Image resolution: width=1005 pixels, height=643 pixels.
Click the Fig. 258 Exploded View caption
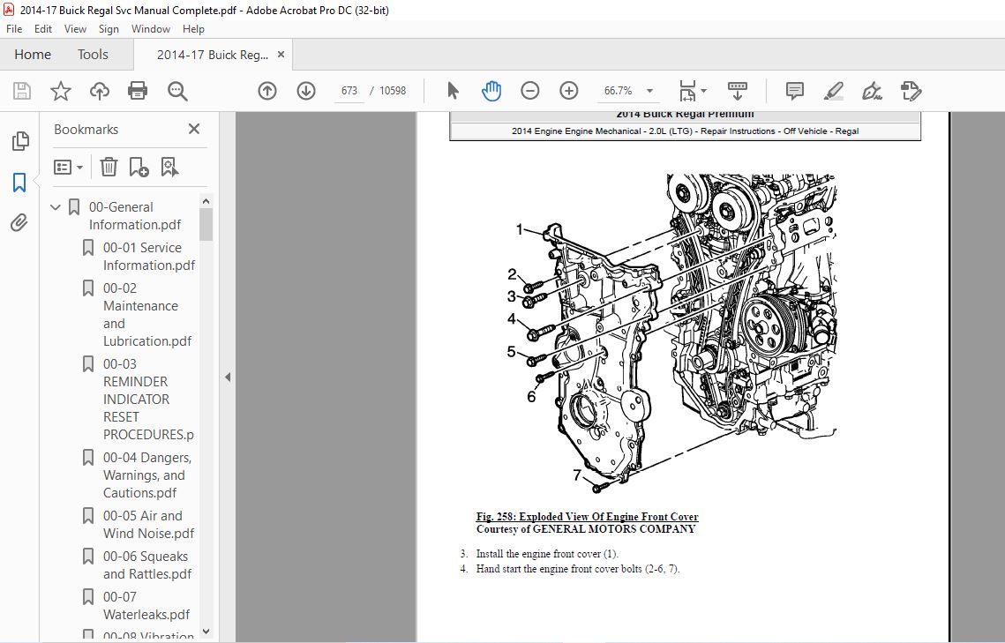(x=587, y=517)
